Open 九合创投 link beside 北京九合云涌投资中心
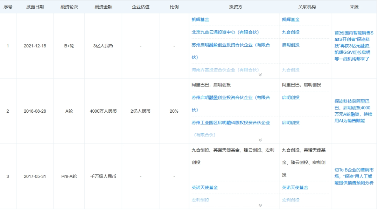378x211 pixels. tap(290, 32)
